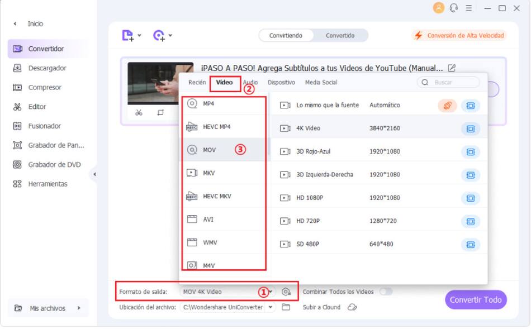
Task: Choose the MKV format
Action: click(224, 173)
